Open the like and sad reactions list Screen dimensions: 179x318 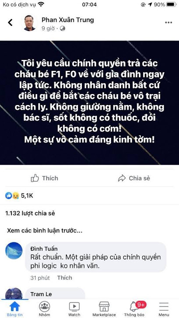pos(19,196)
